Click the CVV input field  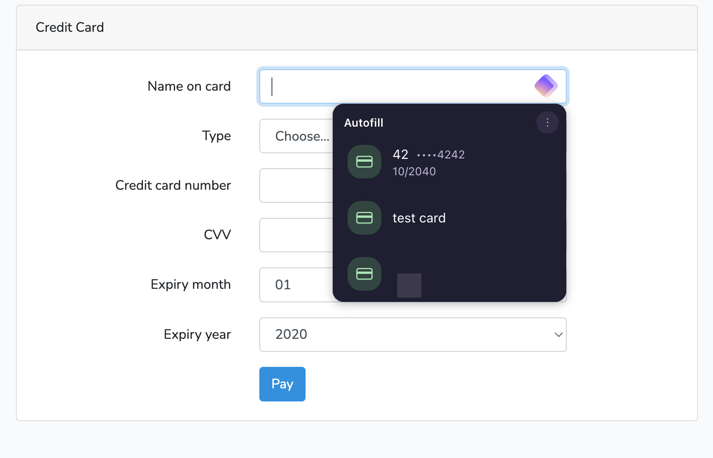tap(296, 235)
